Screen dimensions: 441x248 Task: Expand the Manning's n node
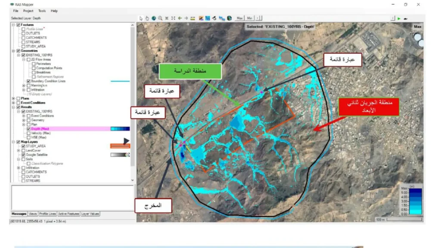[x=23, y=85]
